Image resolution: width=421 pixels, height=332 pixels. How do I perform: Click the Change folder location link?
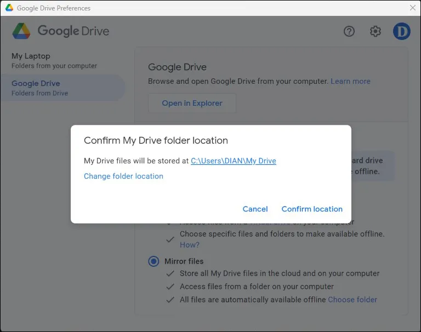123,176
